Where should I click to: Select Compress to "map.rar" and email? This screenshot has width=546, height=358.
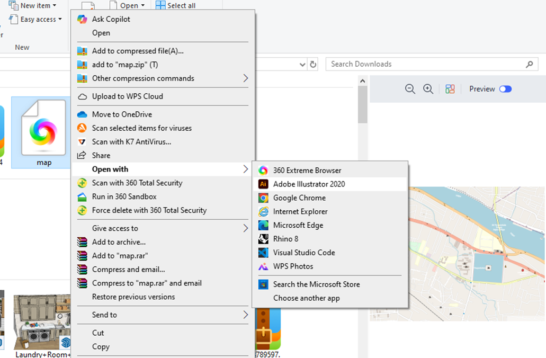point(147,283)
